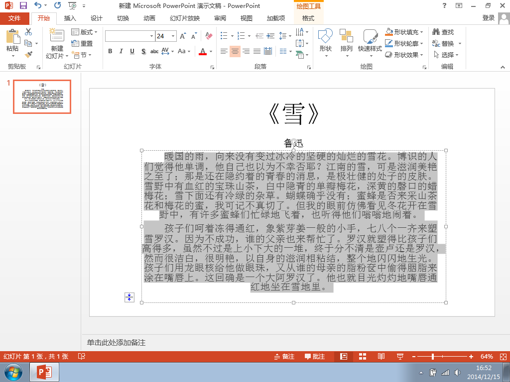Switch to the 审阅 Review tab
This screenshot has height=382, width=510.
pyautogui.click(x=220, y=18)
